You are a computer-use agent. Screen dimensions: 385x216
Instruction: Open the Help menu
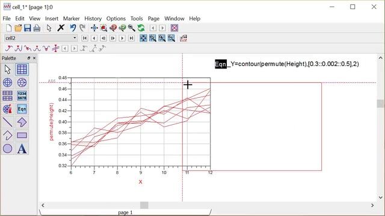[195, 19]
